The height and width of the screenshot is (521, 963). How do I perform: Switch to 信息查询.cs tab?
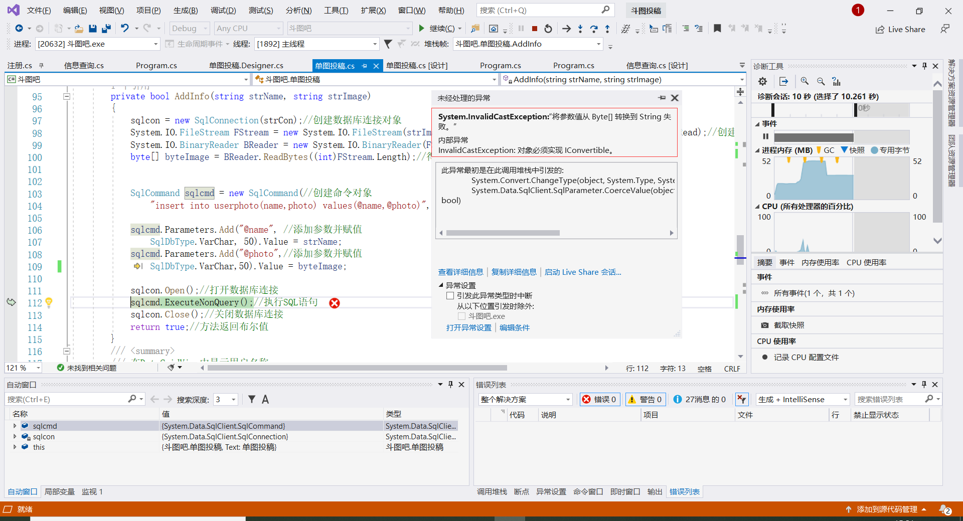84,66
